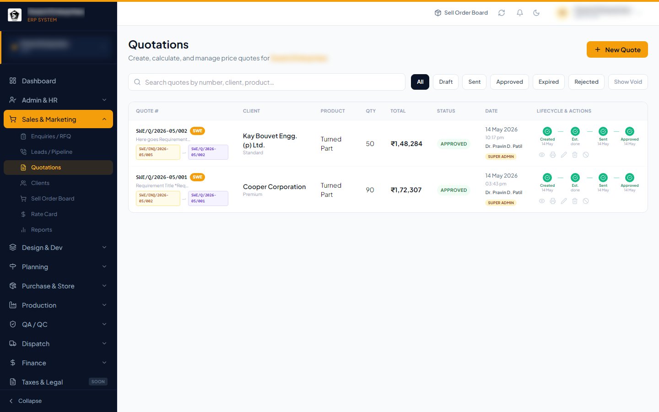Image resolution: width=659 pixels, height=412 pixels.
Task: Click total ₹1,48,284
Action: pos(406,144)
